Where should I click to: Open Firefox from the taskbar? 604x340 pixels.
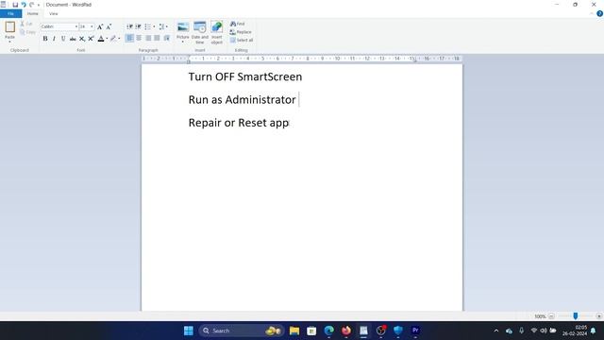346,331
